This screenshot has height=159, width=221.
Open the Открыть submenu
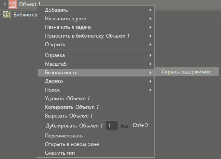[96, 45]
